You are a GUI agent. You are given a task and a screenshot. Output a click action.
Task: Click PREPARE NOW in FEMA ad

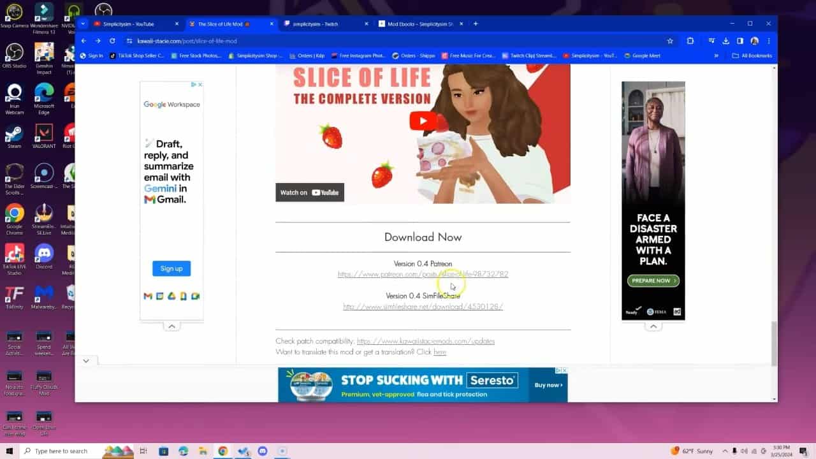click(x=653, y=280)
